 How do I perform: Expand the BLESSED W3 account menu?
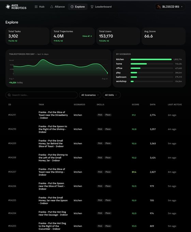click(x=170, y=7)
